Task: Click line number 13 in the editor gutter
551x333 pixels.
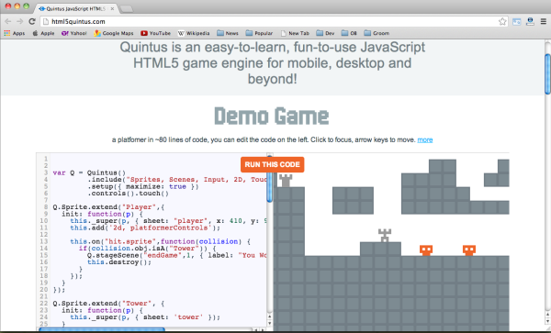Action: (44, 241)
